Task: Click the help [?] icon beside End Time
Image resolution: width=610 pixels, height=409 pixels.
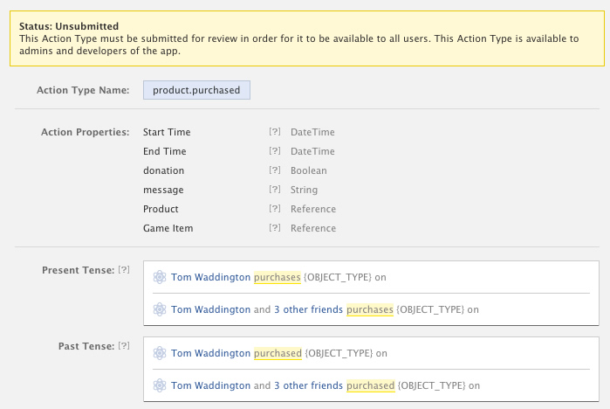Action: [x=275, y=151]
